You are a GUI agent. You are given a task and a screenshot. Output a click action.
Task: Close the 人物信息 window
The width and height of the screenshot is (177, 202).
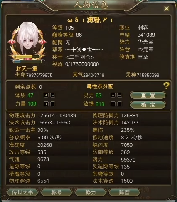pyautogui.click(x=166, y=9)
